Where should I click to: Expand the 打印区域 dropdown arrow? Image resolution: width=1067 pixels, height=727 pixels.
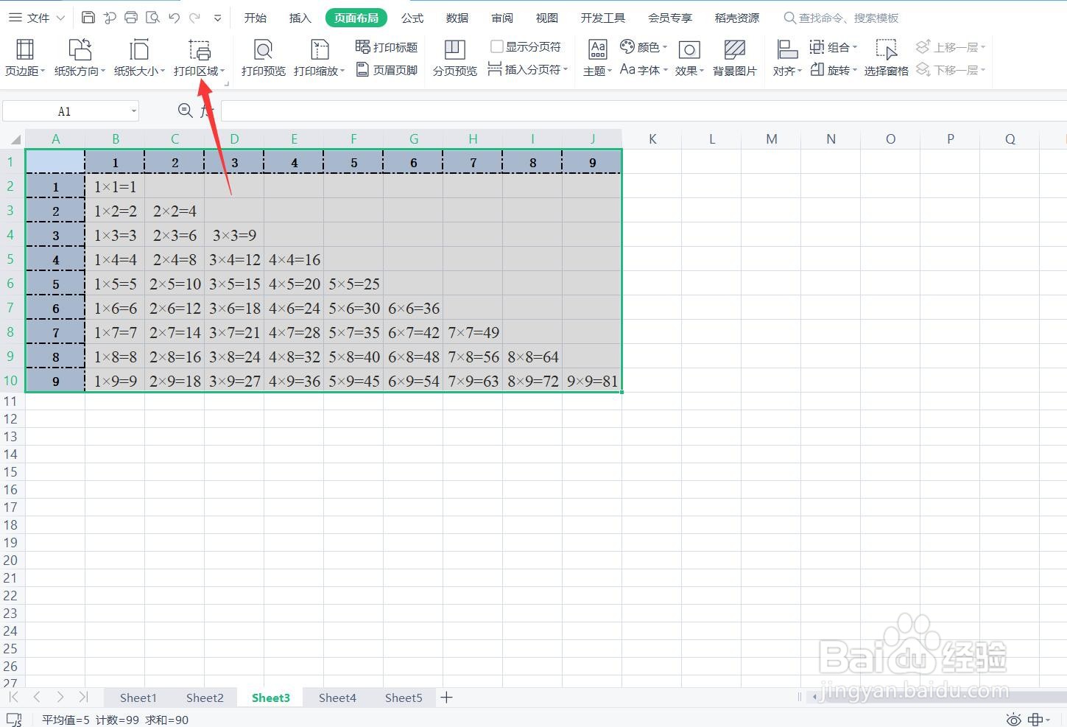tap(222, 71)
